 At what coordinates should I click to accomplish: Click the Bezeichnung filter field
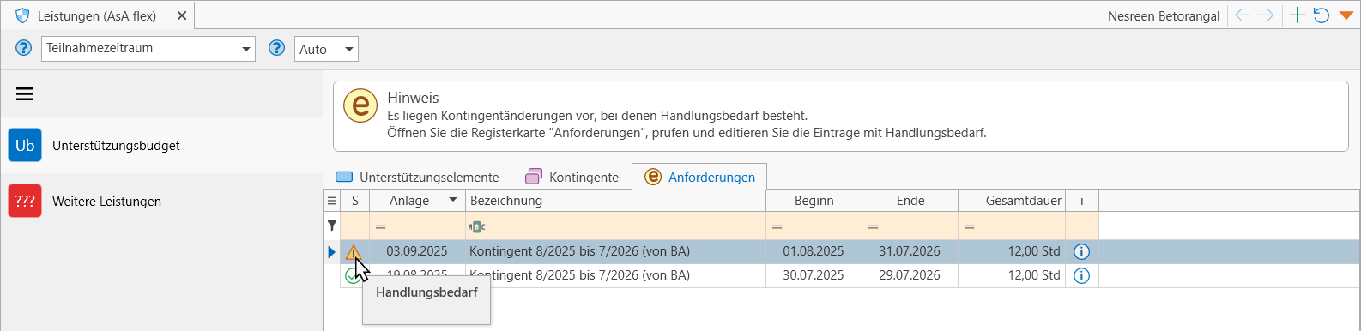[616, 226]
